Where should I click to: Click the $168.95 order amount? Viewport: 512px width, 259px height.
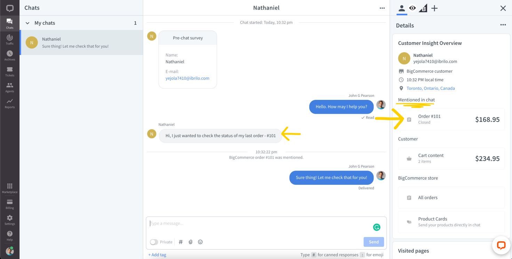[x=487, y=119]
